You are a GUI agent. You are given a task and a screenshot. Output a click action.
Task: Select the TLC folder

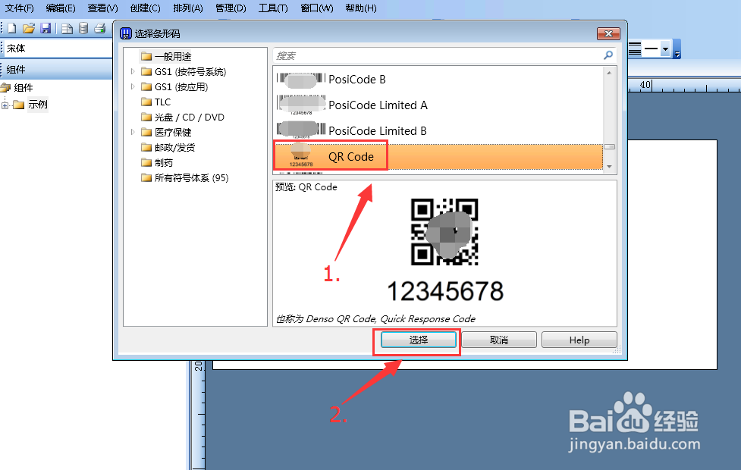(156, 102)
